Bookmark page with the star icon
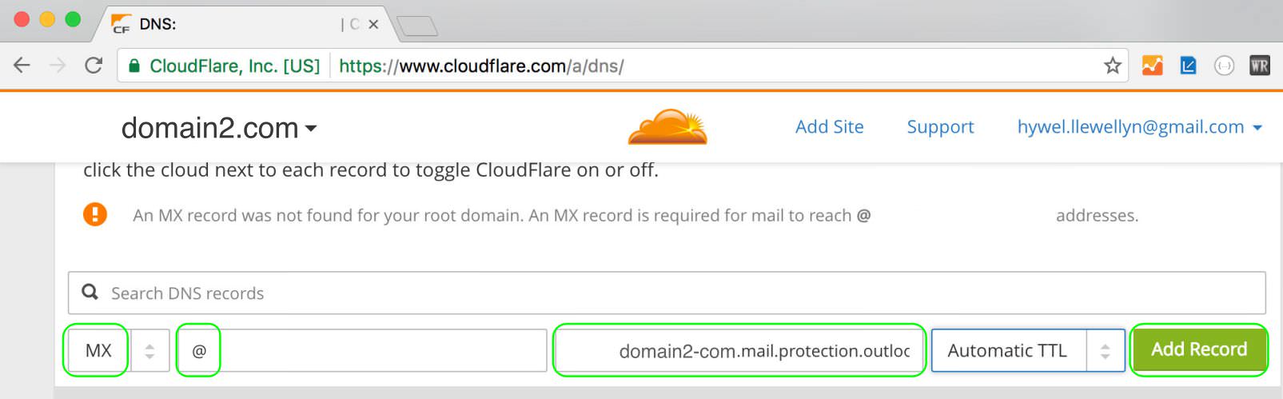This screenshot has width=1283, height=399. point(1112,66)
